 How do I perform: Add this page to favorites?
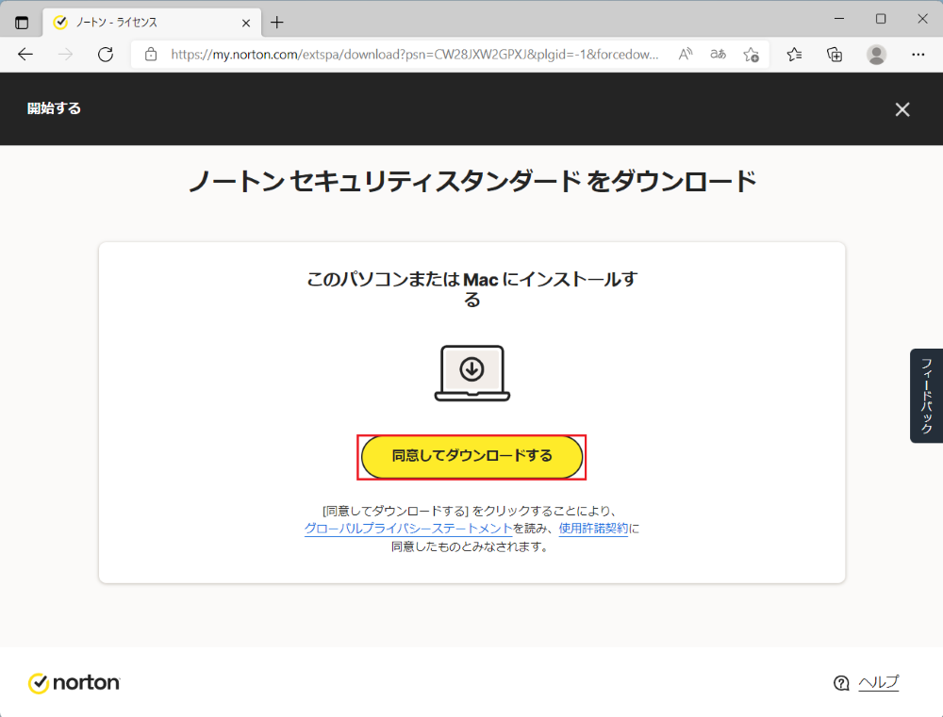751,55
